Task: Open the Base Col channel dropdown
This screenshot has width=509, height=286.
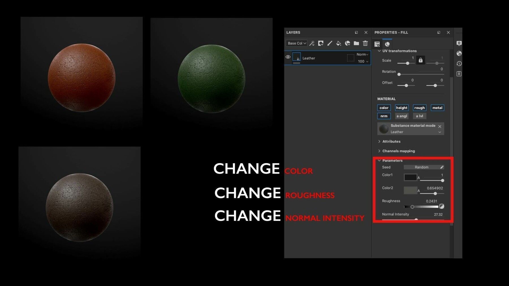Action: (297, 43)
